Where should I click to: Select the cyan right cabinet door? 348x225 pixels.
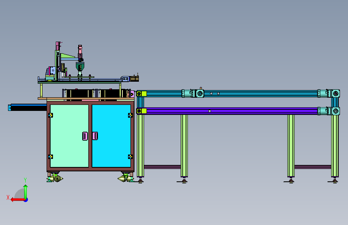(x=111, y=136)
